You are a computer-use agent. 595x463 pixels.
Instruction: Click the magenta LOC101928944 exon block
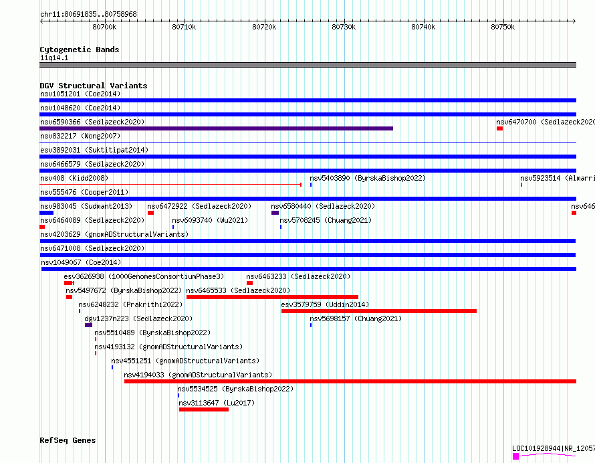[515, 456]
